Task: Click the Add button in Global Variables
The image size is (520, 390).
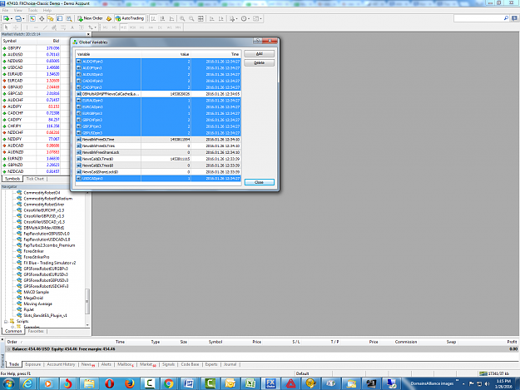Action: pyautogui.click(x=260, y=54)
